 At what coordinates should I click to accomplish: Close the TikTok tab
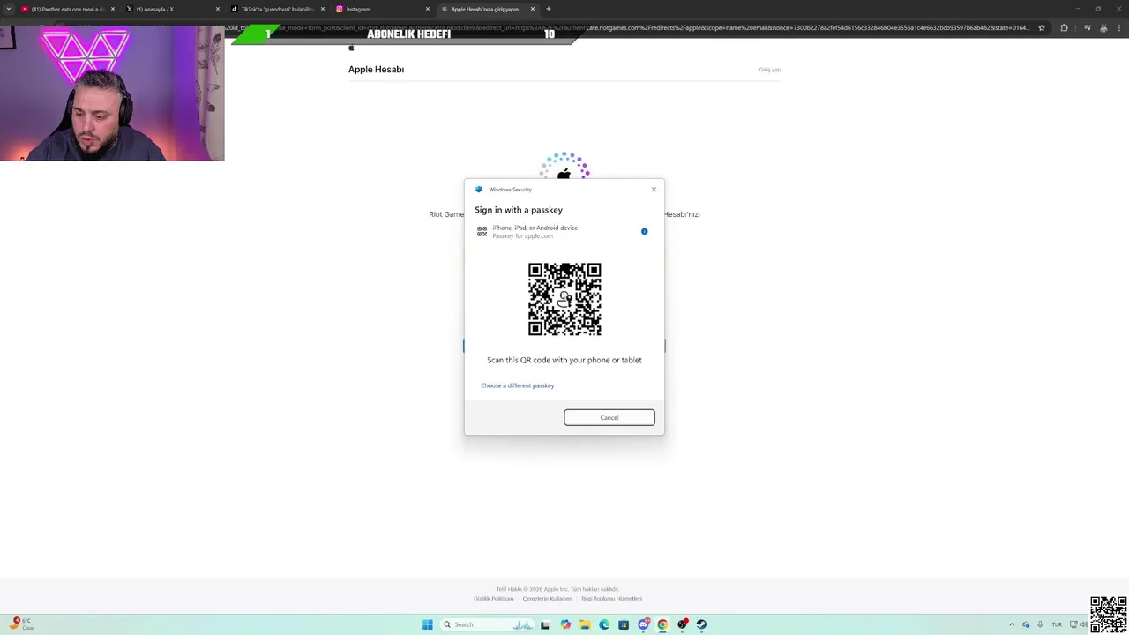click(x=323, y=9)
